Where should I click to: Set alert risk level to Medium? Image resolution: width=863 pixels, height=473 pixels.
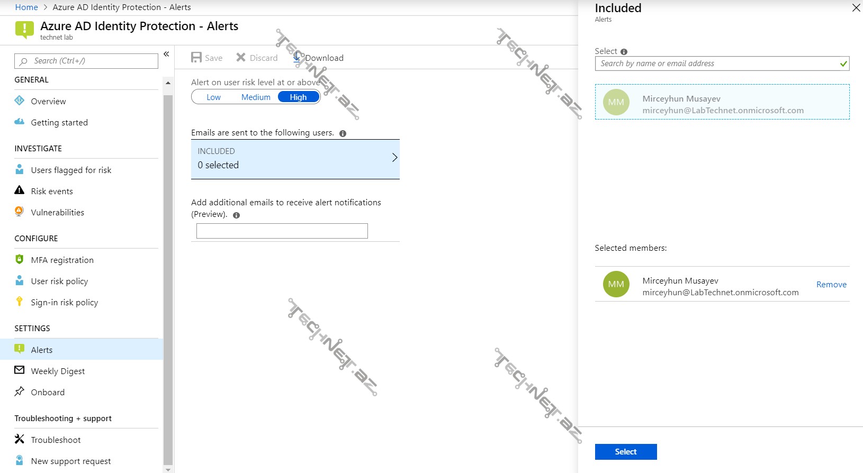point(256,97)
